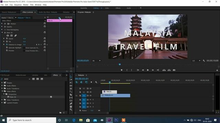Select the Track Select Forward tool
Image resolution: width=220 pixels, height=123 pixels.
[x=71, y=80]
